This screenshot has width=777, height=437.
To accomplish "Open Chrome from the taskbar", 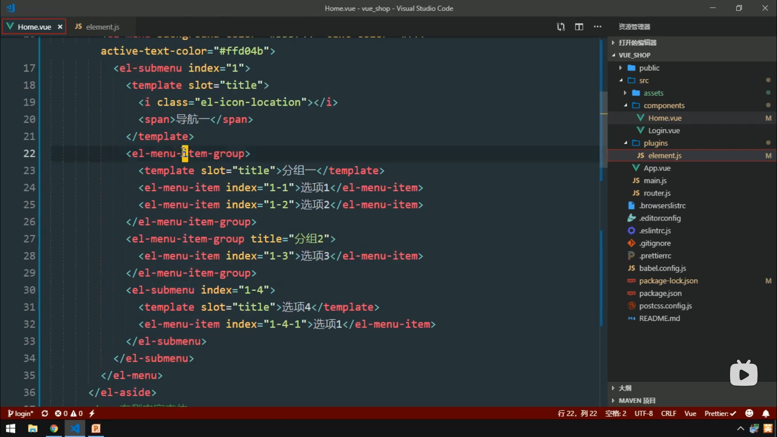I will [x=54, y=429].
